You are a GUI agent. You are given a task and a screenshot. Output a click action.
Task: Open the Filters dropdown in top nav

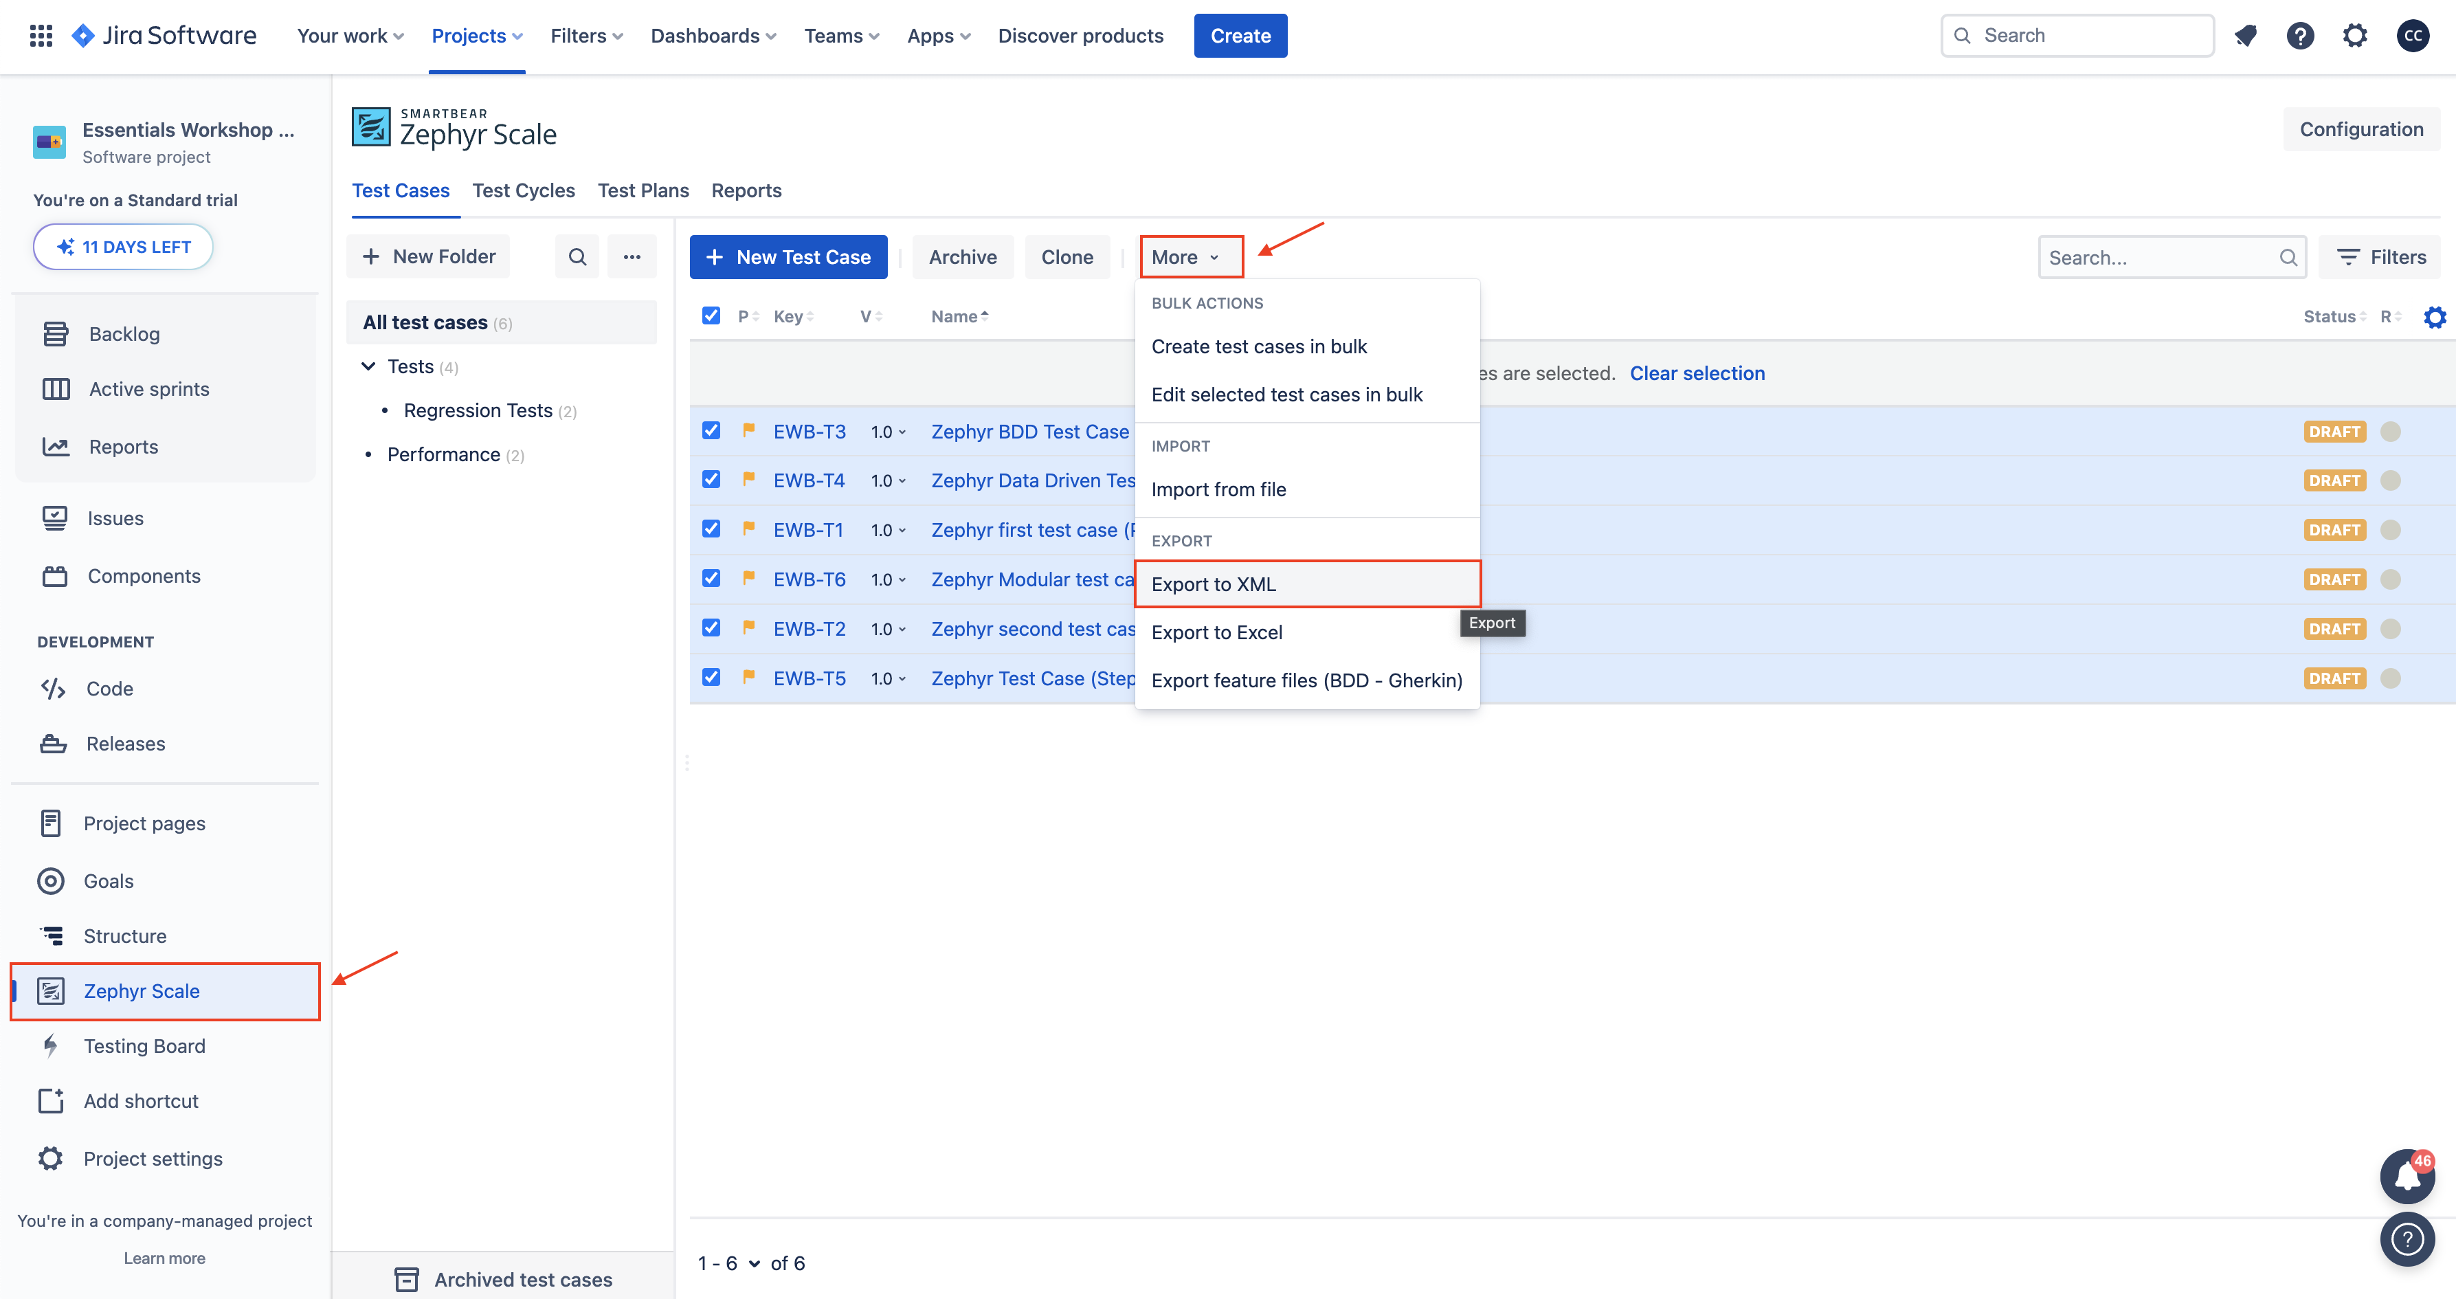coord(586,35)
